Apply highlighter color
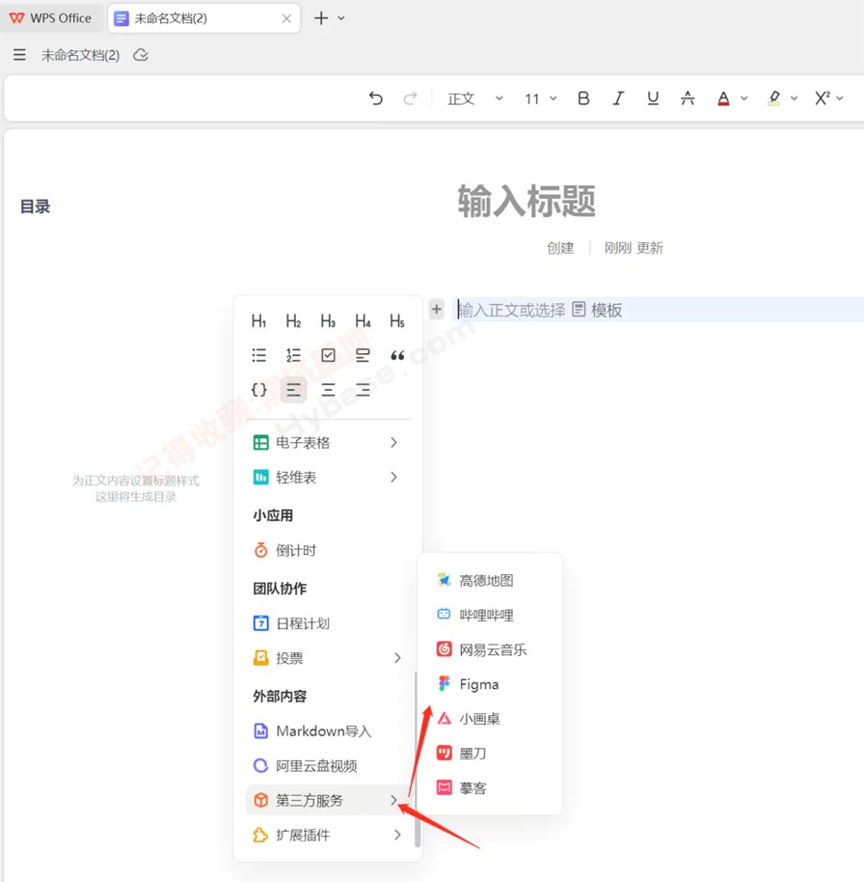Image resolution: width=864 pixels, height=882 pixels. (774, 98)
